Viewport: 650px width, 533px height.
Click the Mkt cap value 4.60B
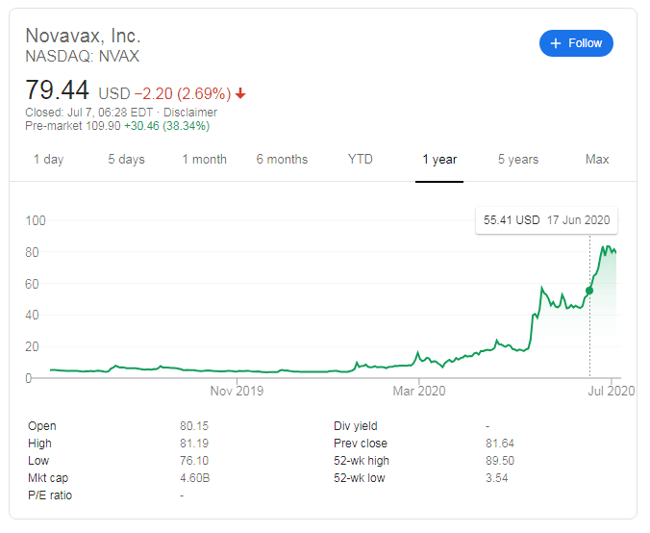click(193, 478)
